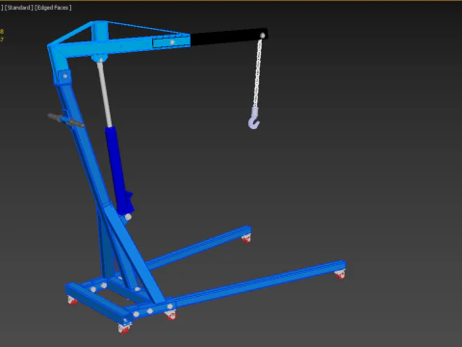Screen dimensions: 462x347
Task: Select the hanging chain above the hook
Action: pos(258,73)
